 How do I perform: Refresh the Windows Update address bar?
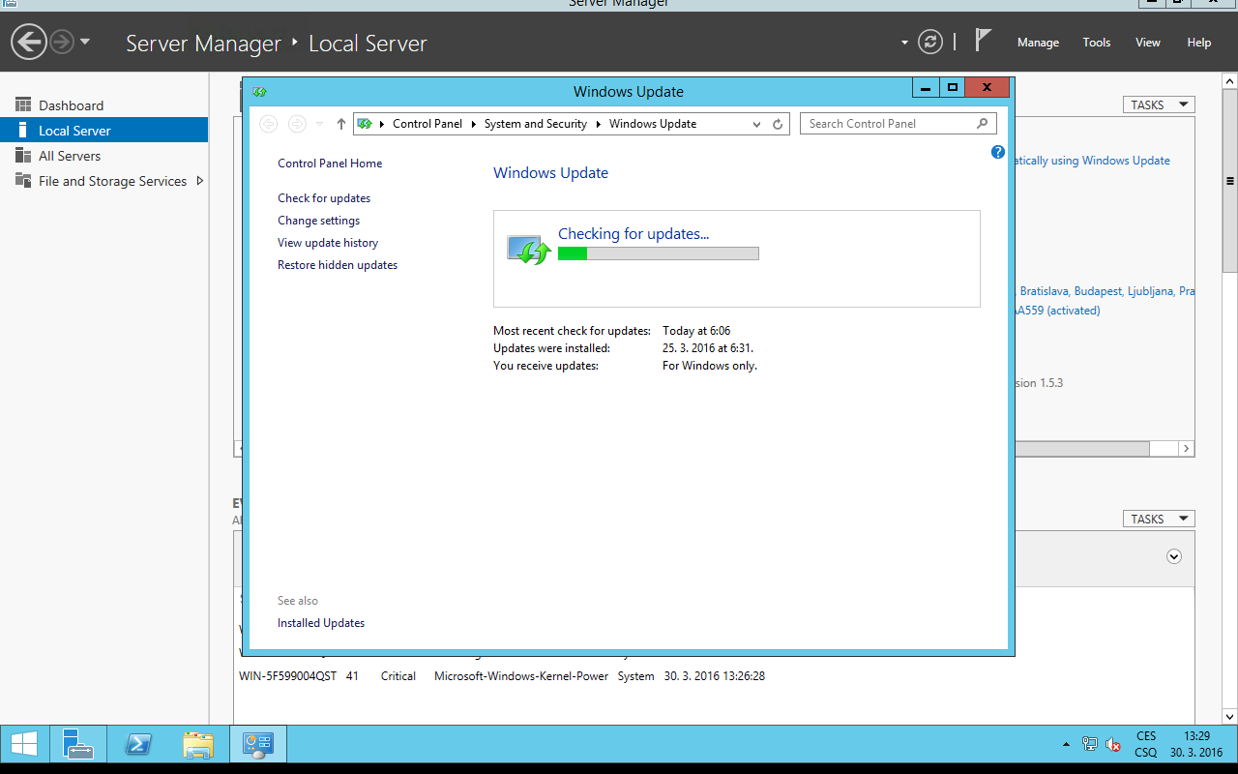(778, 124)
